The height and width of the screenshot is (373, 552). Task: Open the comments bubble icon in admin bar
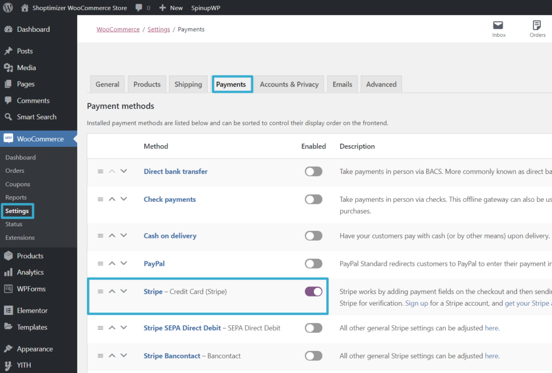139,8
